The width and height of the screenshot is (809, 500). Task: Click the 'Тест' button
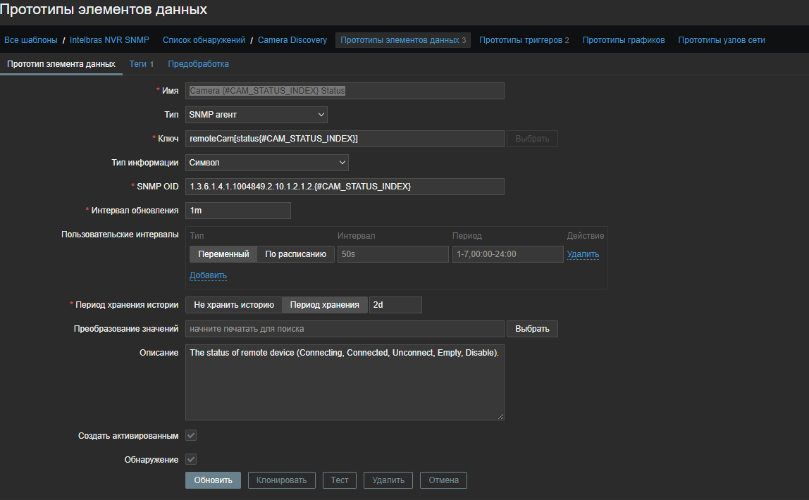coord(340,480)
